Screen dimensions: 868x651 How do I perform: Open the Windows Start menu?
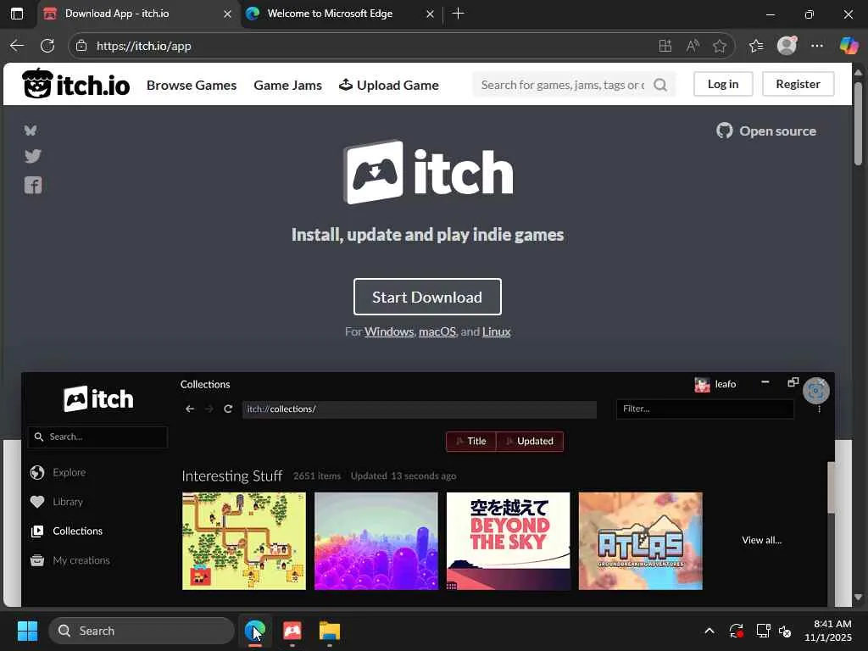(x=27, y=631)
